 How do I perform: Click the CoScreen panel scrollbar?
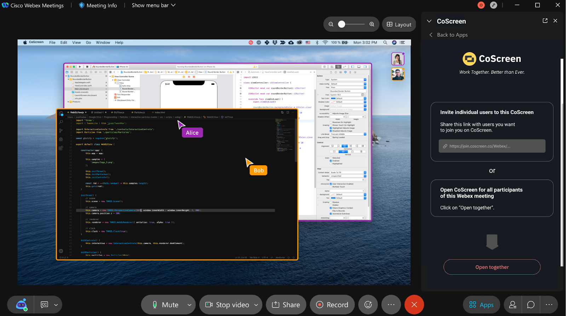[561, 162]
